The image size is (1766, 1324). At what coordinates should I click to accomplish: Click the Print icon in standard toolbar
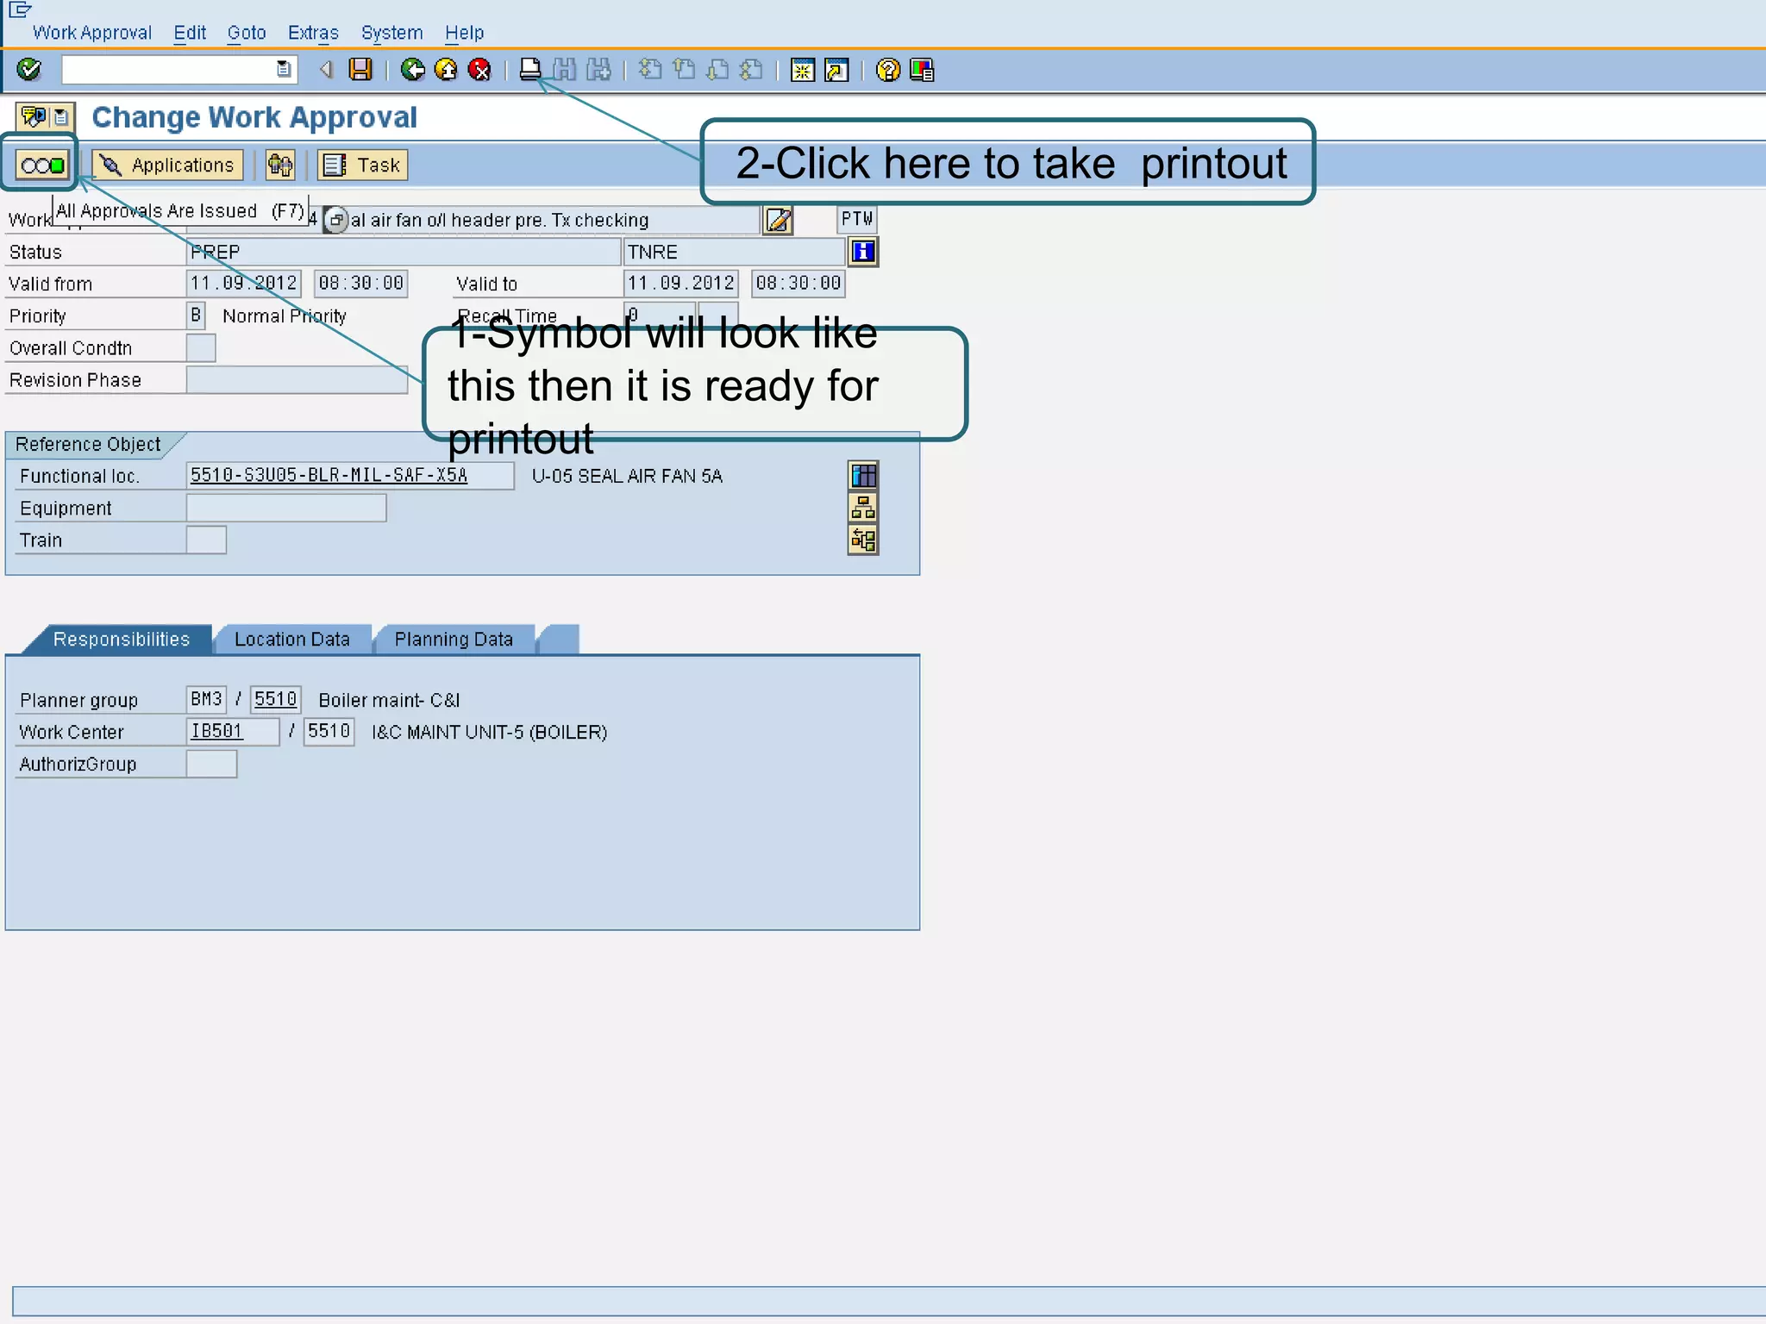(530, 70)
